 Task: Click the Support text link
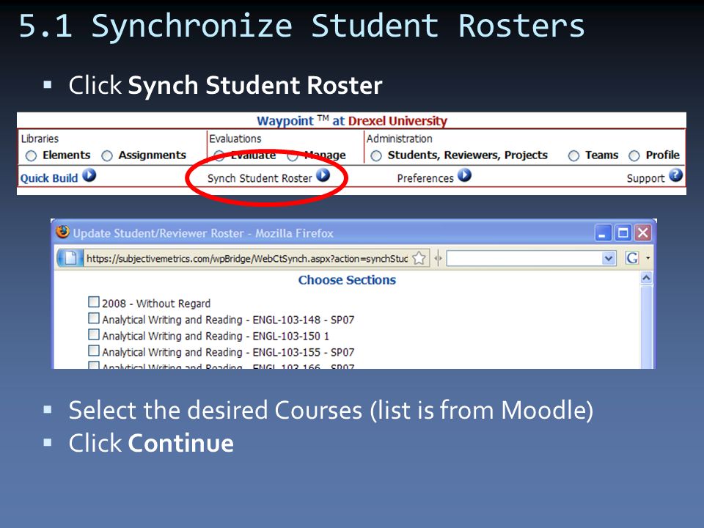[x=645, y=178]
